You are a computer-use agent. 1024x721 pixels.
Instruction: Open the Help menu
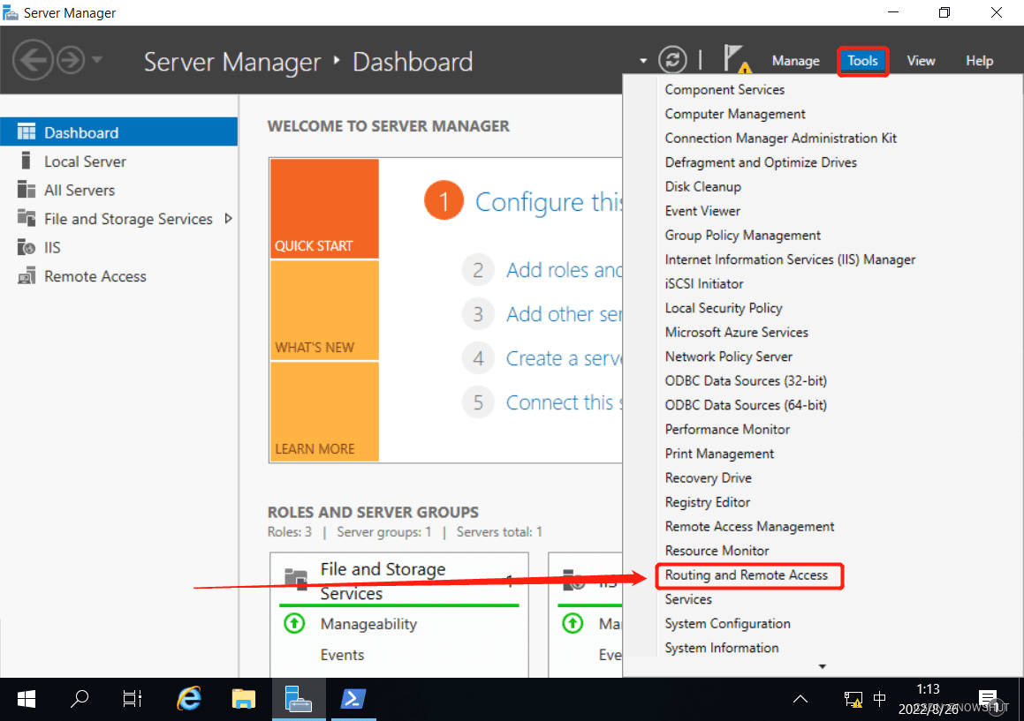click(979, 61)
